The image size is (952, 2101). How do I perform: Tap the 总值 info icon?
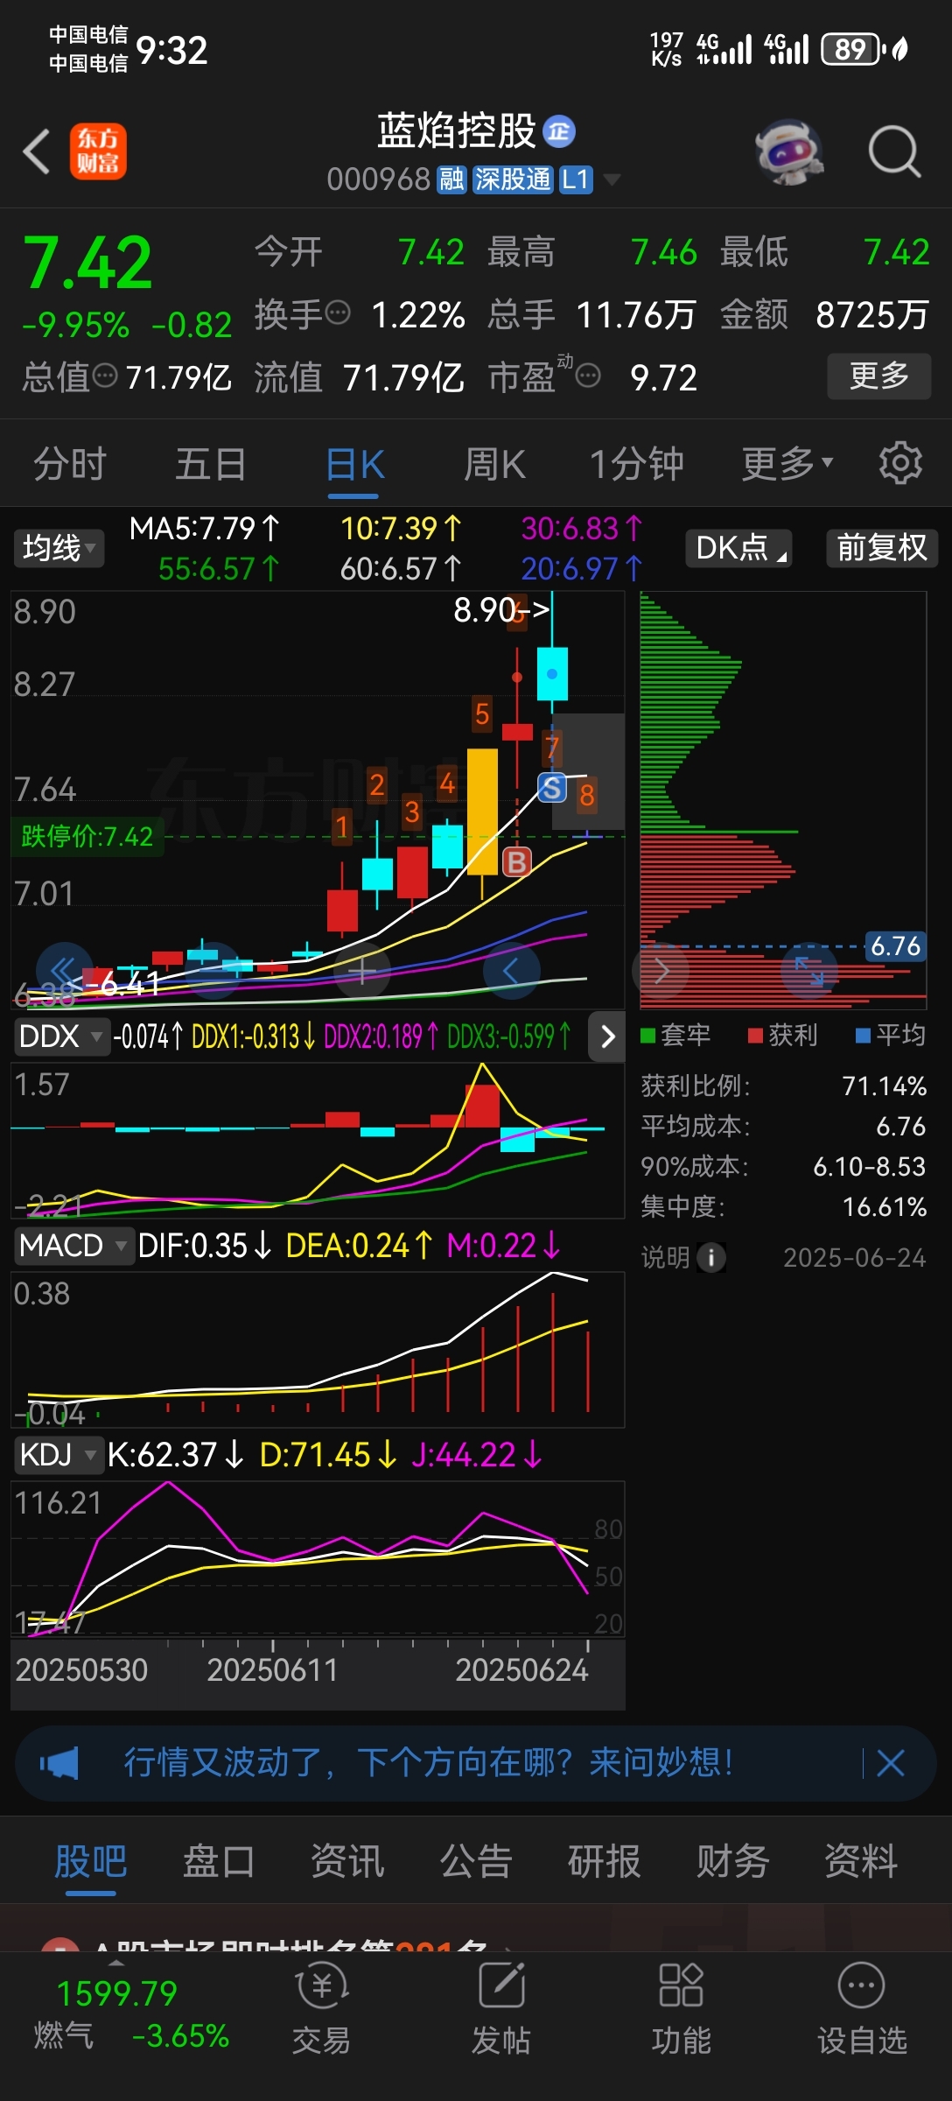(105, 376)
